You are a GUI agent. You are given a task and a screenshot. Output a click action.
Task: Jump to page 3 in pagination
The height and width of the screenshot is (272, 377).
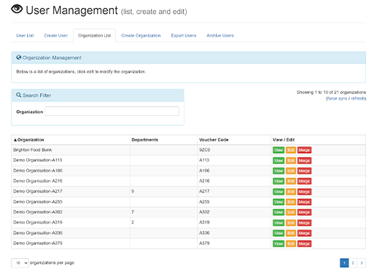point(362,263)
